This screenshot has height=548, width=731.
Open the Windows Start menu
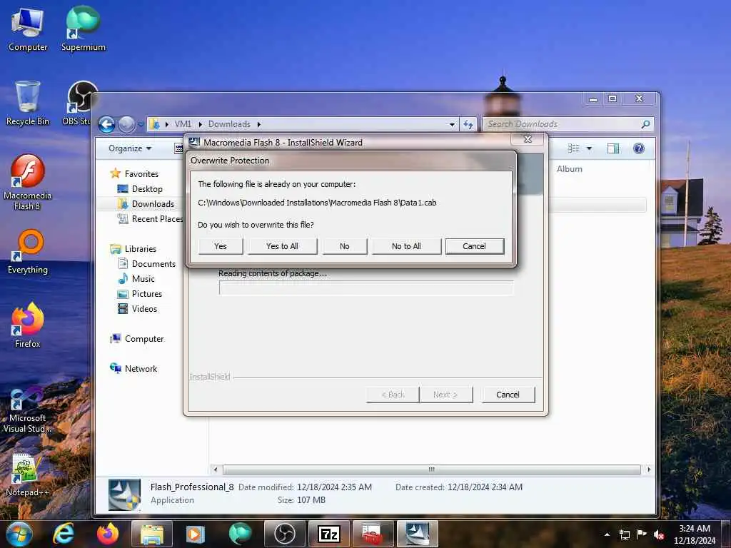click(x=19, y=534)
